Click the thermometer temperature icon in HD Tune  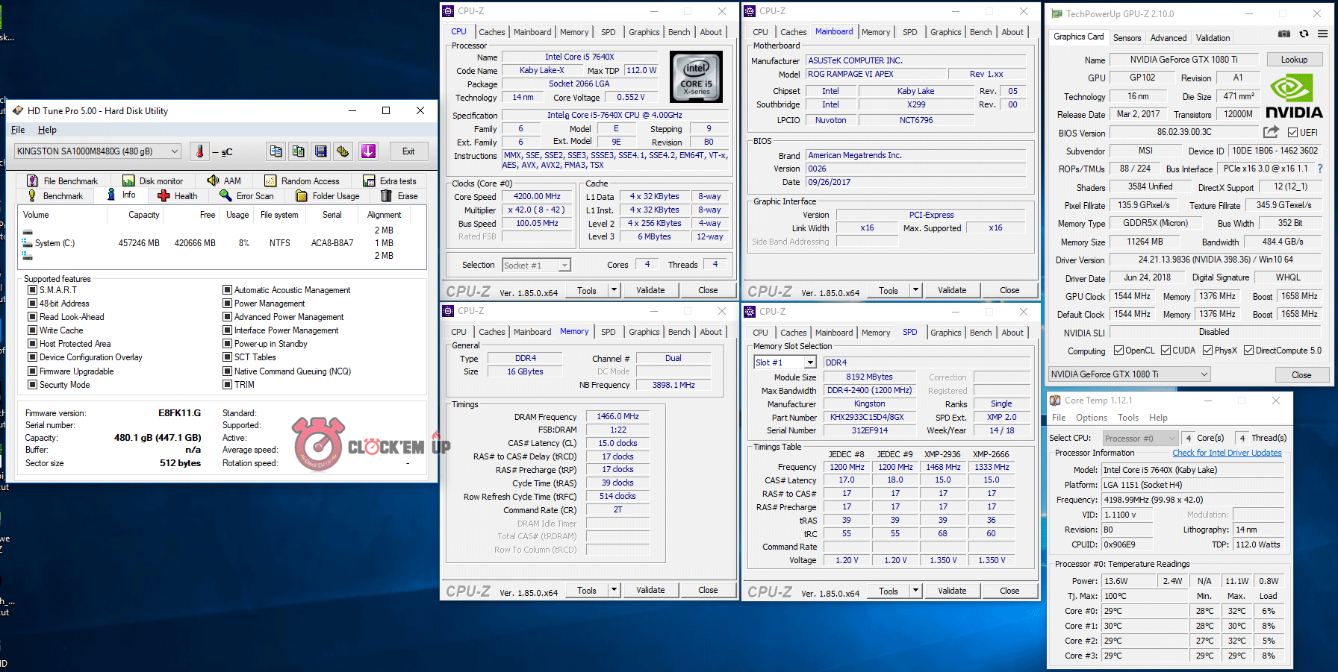[x=199, y=151]
